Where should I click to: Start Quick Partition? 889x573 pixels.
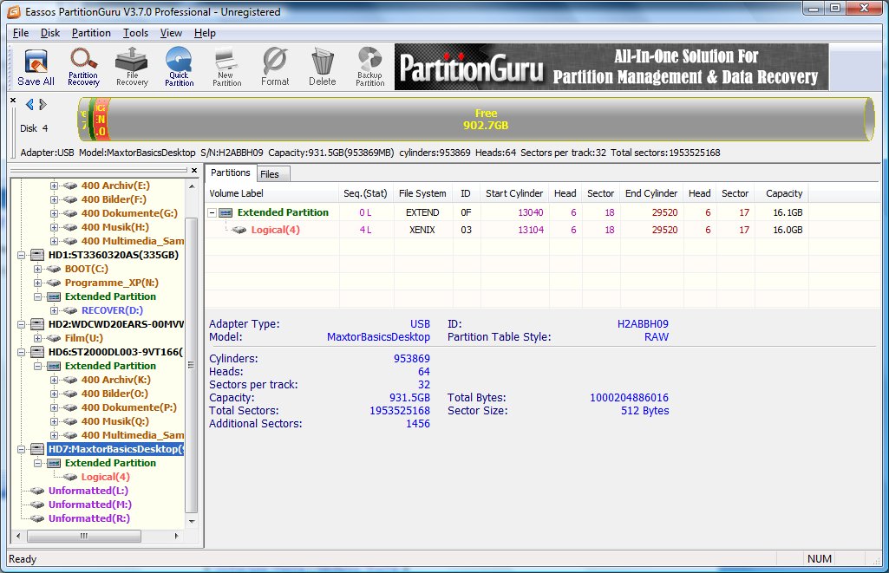click(180, 67)
